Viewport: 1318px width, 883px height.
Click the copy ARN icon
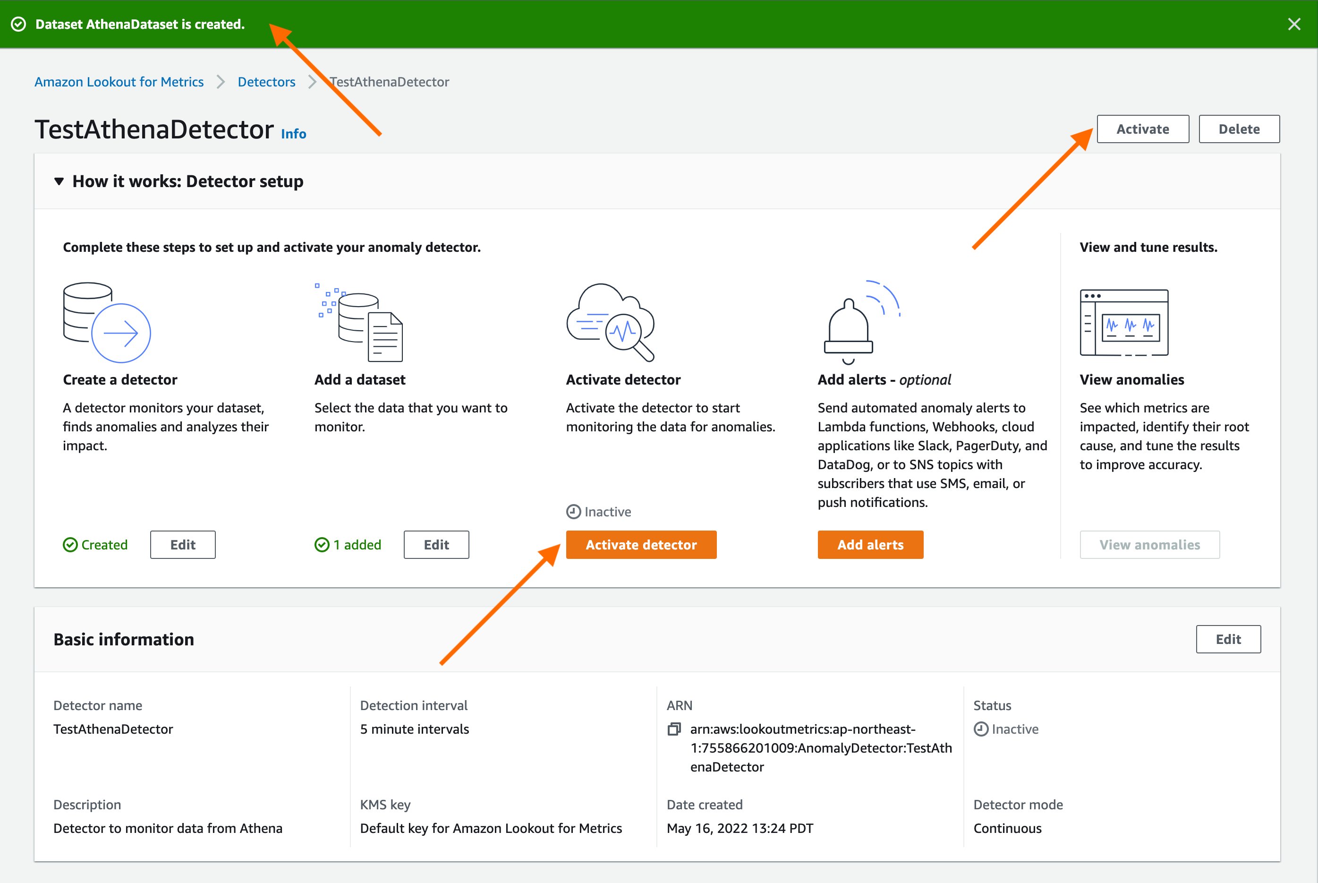coord(673,729)
